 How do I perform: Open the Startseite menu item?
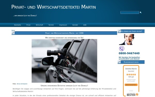coord(18,25)
